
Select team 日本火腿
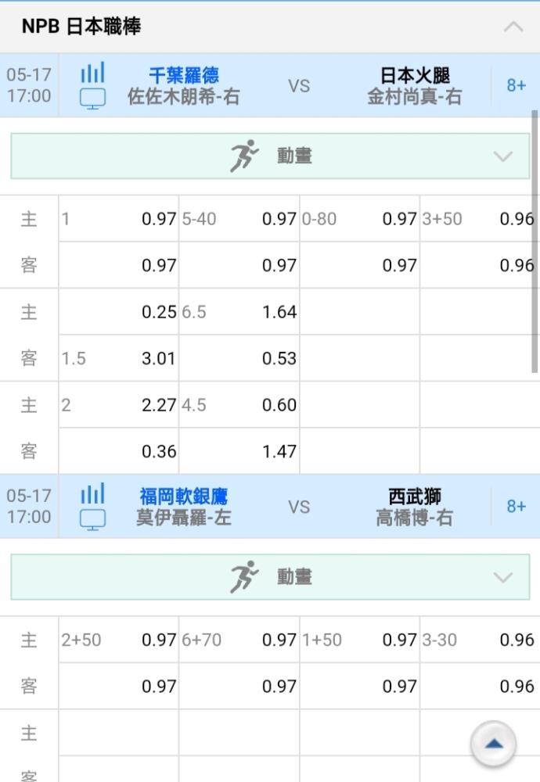click(x=415, y=75)
